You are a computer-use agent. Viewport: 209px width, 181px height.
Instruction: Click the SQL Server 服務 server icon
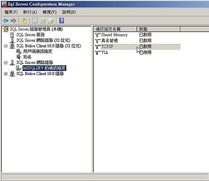click(x=12, y=35)
